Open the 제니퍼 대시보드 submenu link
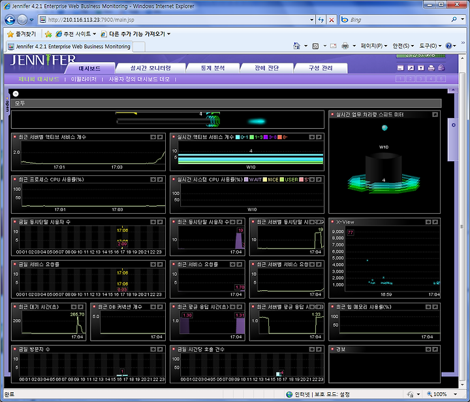Viewport: 470px width, 402px height. pyautogui.click(x=39, y=79)
